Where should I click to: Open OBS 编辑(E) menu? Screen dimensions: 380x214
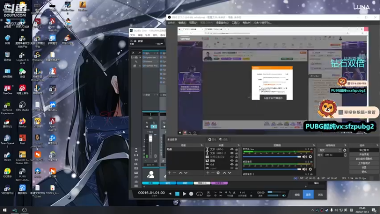[182, 22]
